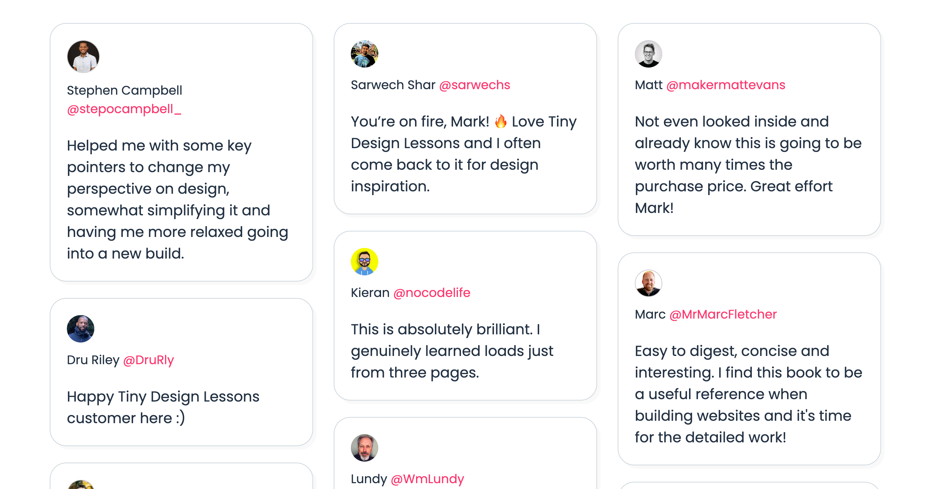Visit the @MrMarcFletcher profile link
This screenshot has width=937, height=489.
[x=723, y=314]
